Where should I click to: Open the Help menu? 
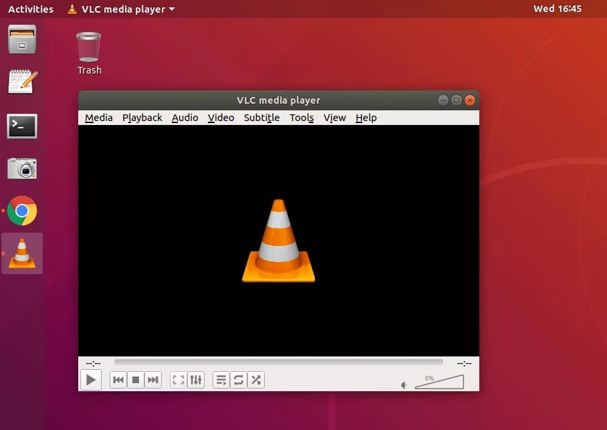pyautogui.click(x=366, y=118)
